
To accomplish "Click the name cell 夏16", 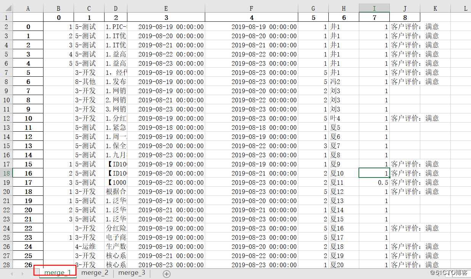I will [344, 228].
